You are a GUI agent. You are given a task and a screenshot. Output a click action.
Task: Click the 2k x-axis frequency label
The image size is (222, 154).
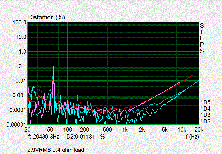click(x=142, y=130)
